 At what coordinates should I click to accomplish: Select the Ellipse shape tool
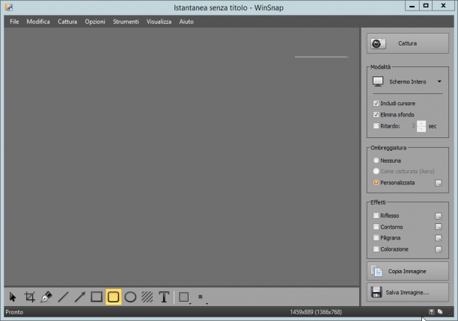[130, 297]
